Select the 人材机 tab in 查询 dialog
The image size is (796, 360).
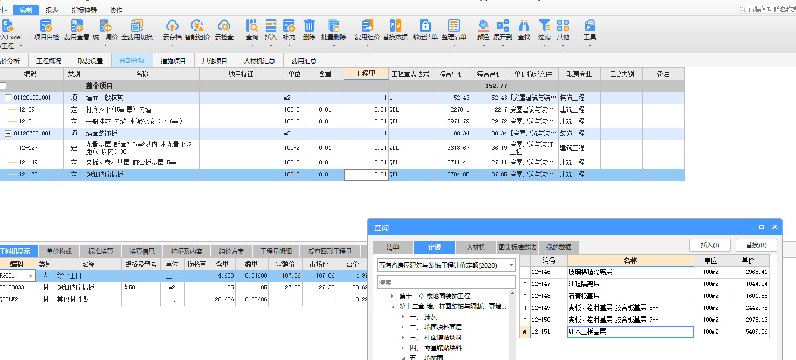tap(476, 247)
